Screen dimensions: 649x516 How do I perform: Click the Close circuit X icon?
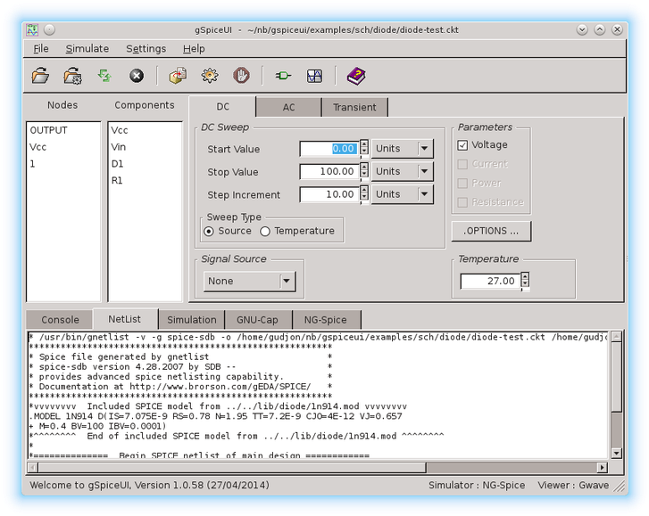(x=137, y=76)
